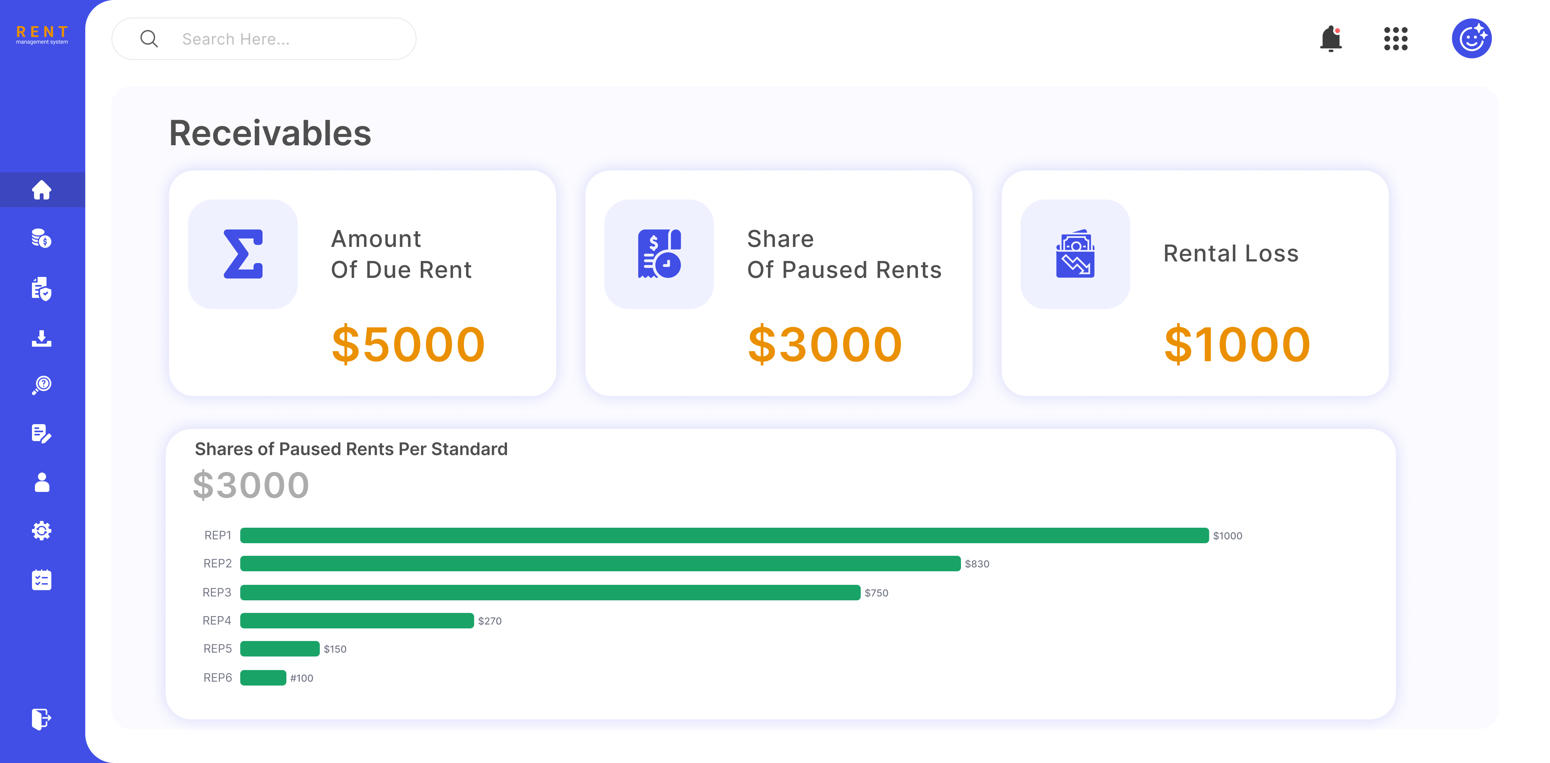Open the apps grid menu

1395,39
